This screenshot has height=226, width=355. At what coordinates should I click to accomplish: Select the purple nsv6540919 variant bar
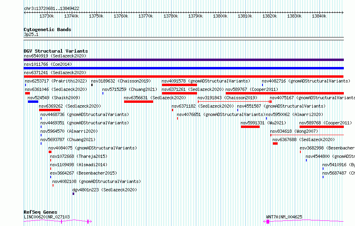point(183,60)
